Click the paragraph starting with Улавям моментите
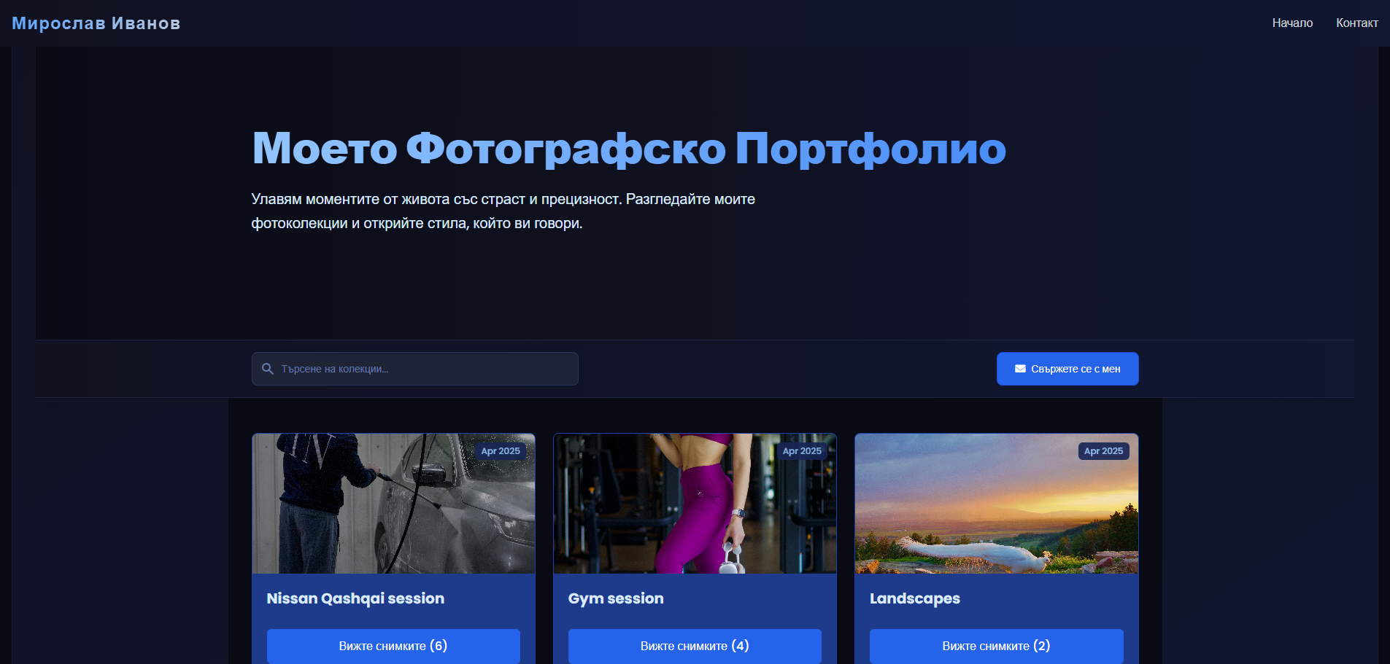This screenshot has height=664, width=1390. (x=503, y=211)
